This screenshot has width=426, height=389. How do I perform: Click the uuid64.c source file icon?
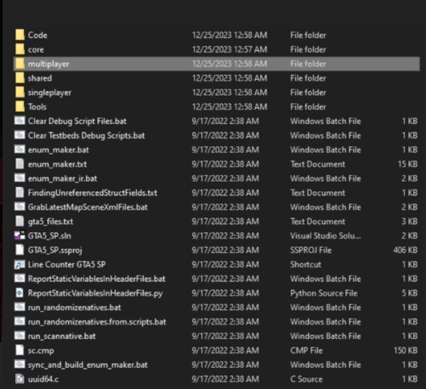pyautogui.click(x=20, y=379)
